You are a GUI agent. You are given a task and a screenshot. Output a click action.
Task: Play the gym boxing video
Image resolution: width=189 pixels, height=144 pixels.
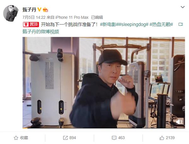104,83
